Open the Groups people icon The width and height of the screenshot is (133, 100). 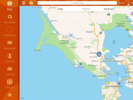click(x=10, y=82)
